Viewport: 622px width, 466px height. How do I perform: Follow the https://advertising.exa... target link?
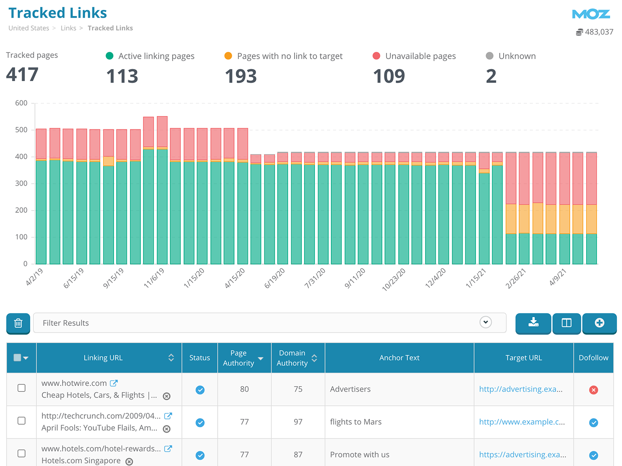[x=522, y=455]
